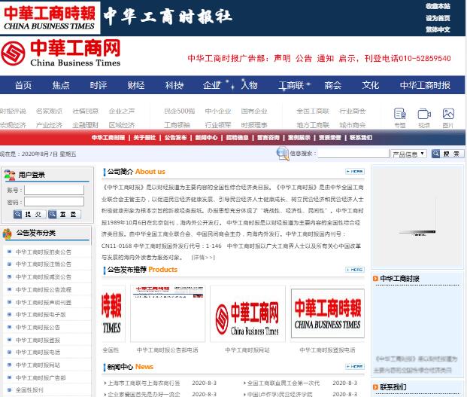
Task: Open 新闻中心 in red menu bar
Action: 206,138
